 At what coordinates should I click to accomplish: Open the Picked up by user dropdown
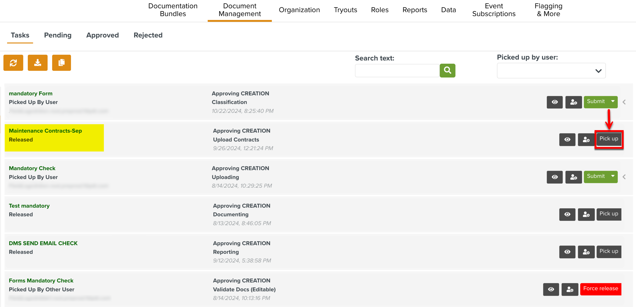pos(551,71)
